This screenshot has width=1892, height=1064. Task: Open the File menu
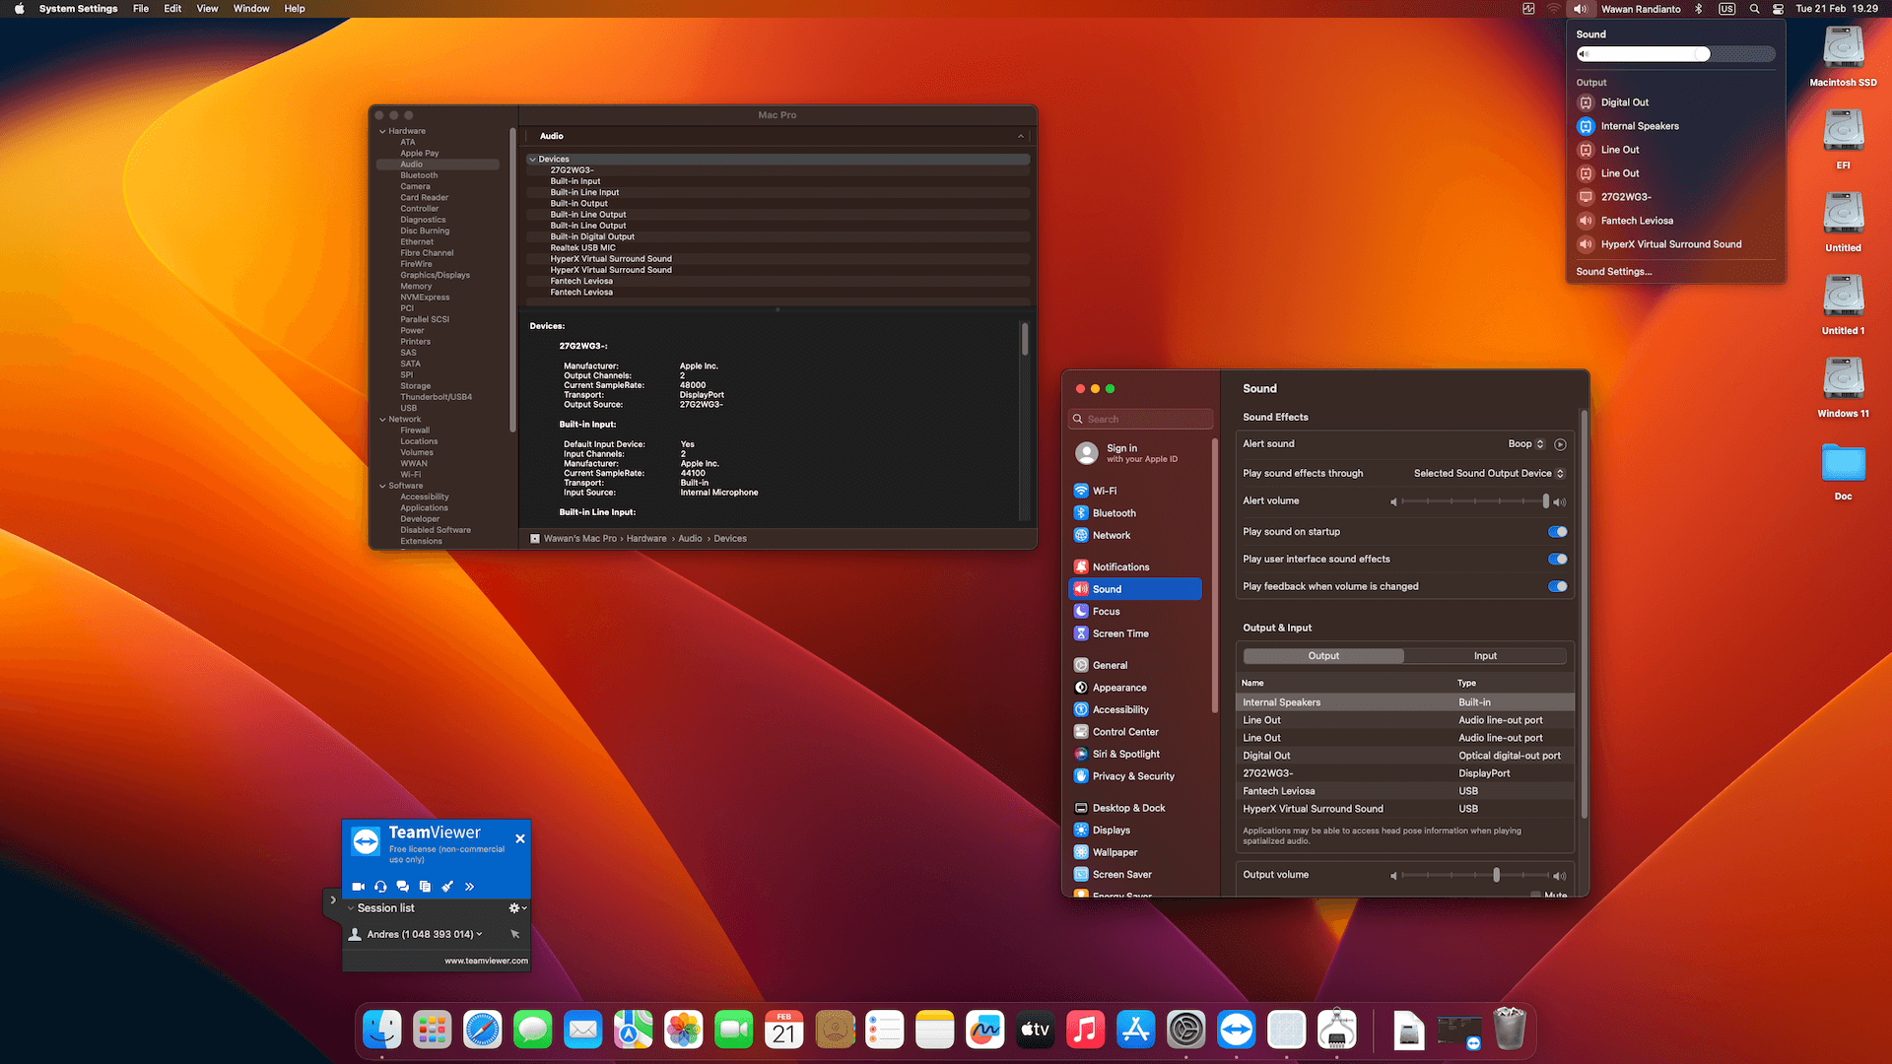coord(141,9)
